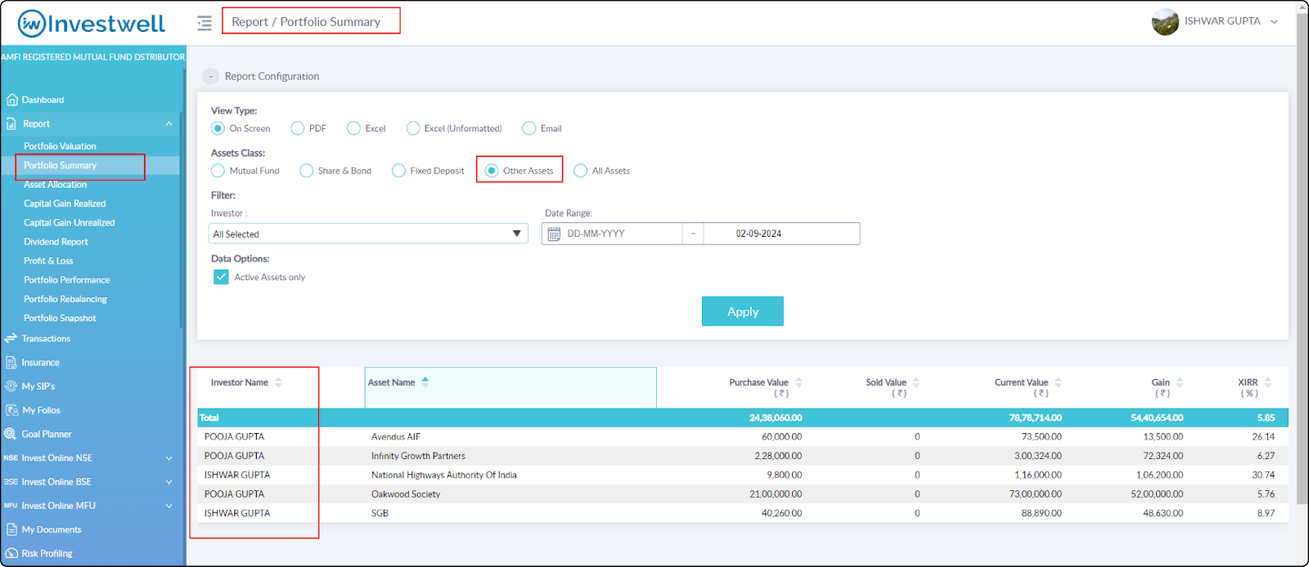Click the Risk Profiling icon
Screen dimensions: 1309x567
(11, 553)
